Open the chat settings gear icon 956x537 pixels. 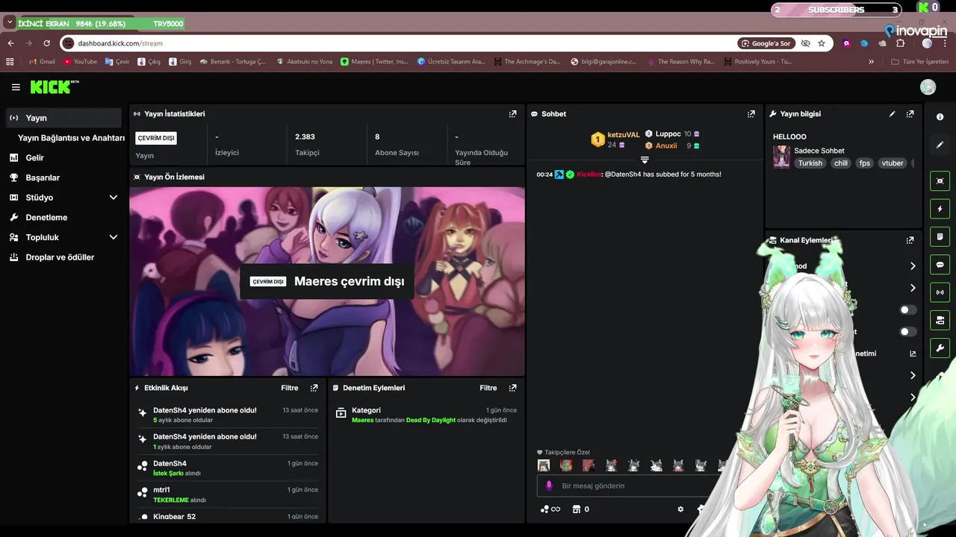tap(680, 509)
